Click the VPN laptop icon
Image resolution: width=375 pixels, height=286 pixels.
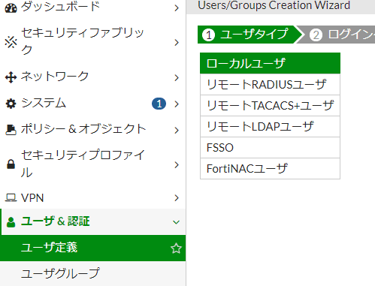[11, 198]
